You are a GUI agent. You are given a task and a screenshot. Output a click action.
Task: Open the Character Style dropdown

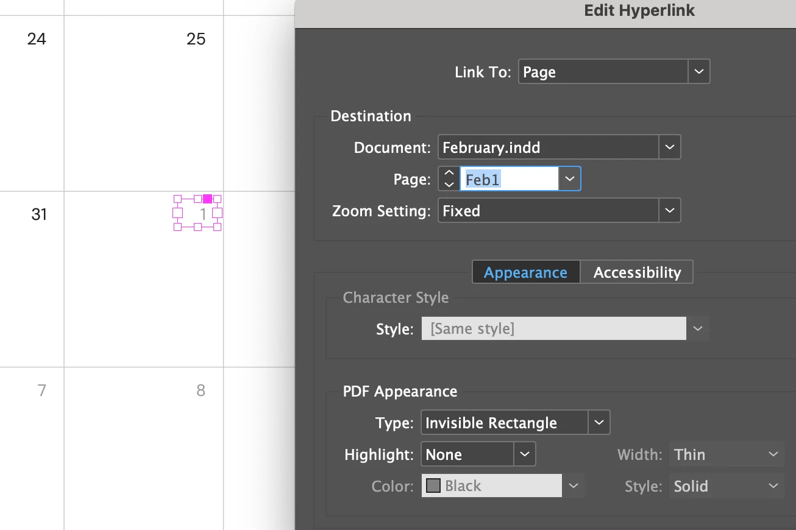[697, 329]
